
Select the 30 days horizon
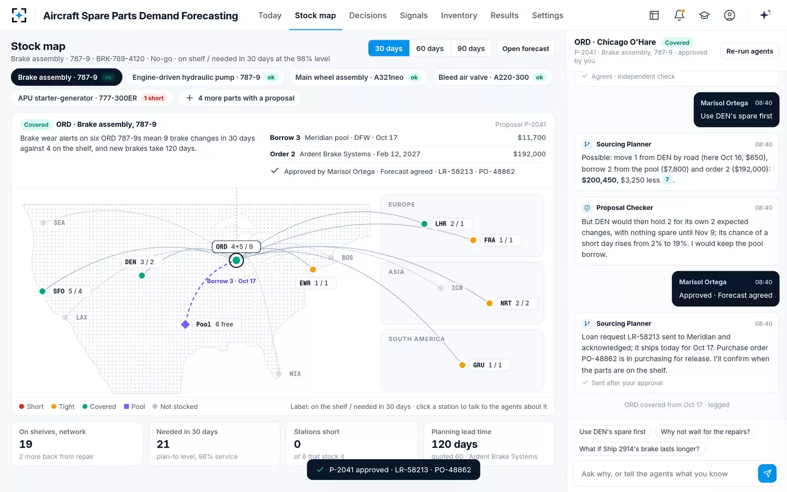click(389, 49)
